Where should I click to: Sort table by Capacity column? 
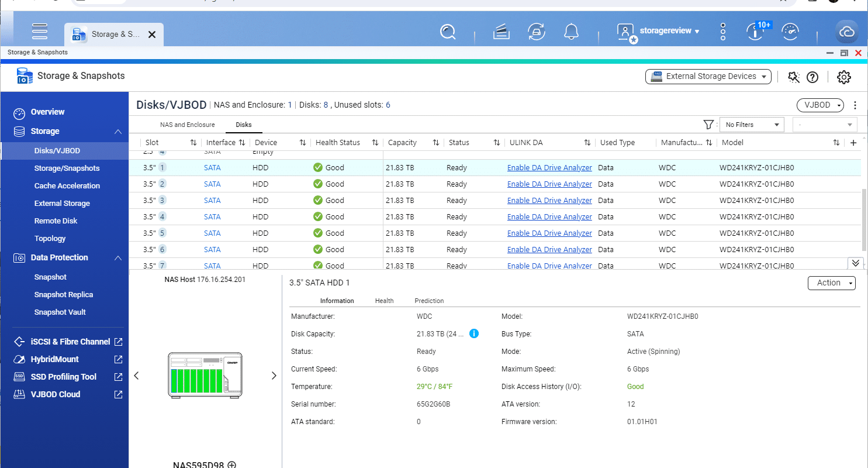pyautogui.click(x=436, y=143)
